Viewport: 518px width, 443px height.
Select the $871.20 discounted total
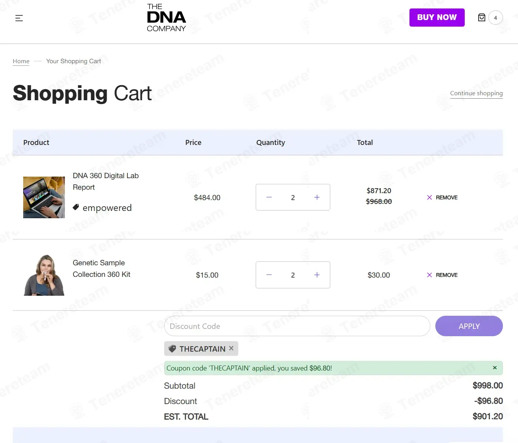379,190
